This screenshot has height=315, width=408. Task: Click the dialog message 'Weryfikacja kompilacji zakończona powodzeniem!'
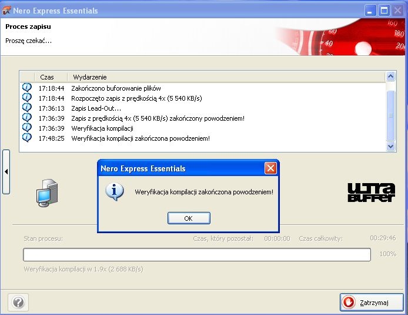204,193
